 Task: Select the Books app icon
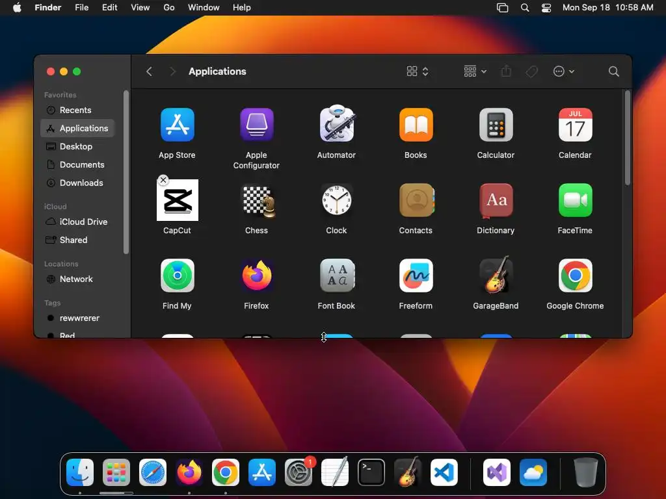pos(416,125)
